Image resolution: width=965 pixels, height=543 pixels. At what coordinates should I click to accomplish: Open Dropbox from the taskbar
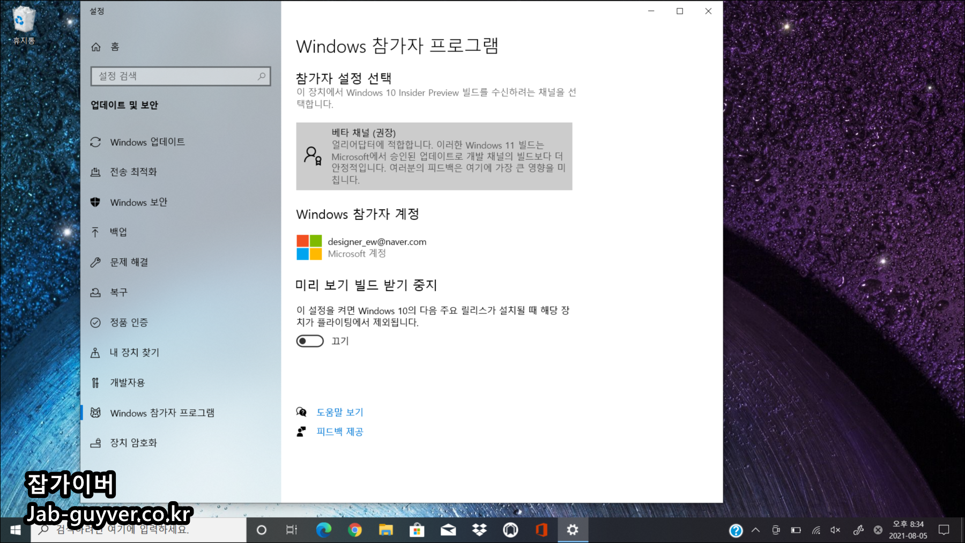[479, 530]
